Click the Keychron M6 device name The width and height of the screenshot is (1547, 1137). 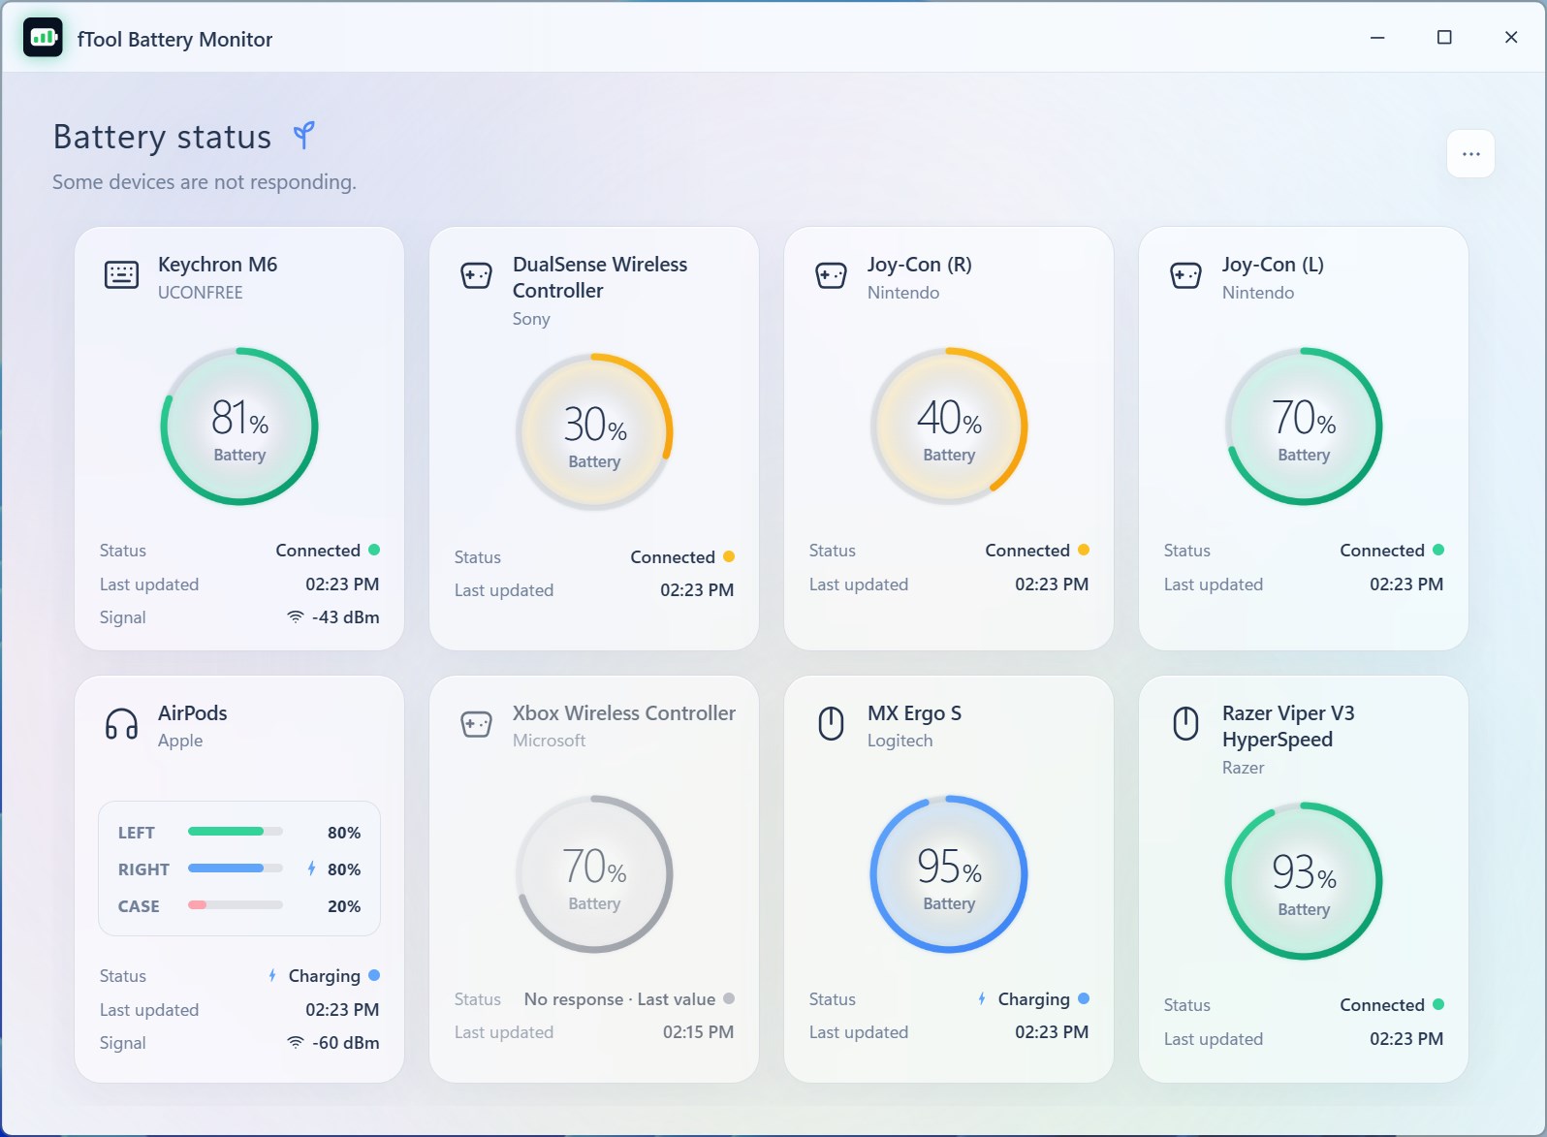point(218,265)
